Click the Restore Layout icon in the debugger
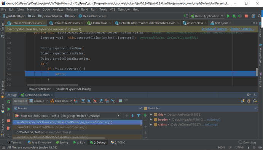Screen dimensions: 263x150 pos(243,101)
